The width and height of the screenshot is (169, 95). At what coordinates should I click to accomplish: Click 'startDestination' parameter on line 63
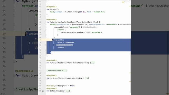pyautogui.click(x=96, y=25)
